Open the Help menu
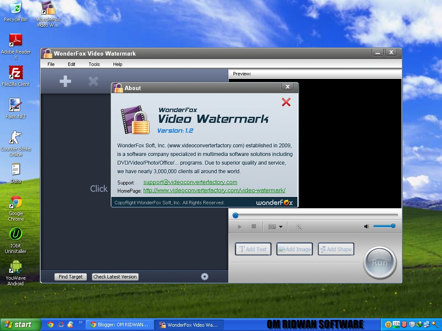Viewport: 442px width, 331px height. (x=117, y=64)
